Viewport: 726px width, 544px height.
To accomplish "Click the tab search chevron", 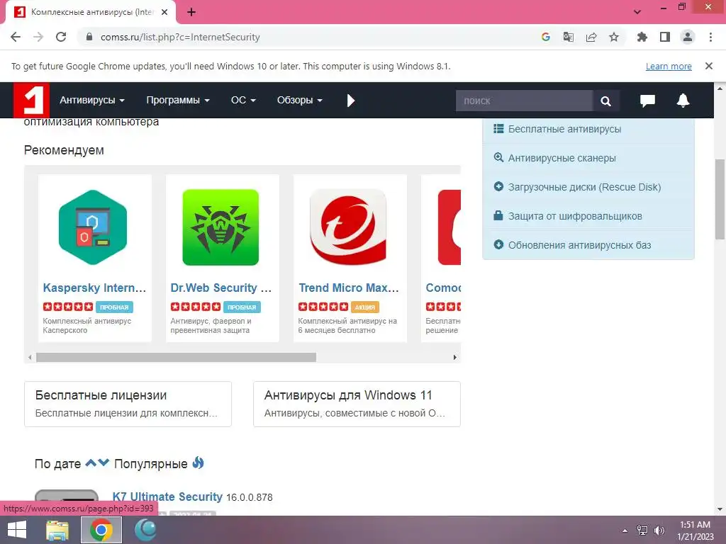I will (637, 12).
